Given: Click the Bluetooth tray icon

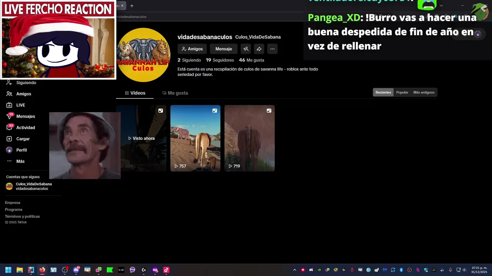Looking at the screenshot, I should point(401,270).
